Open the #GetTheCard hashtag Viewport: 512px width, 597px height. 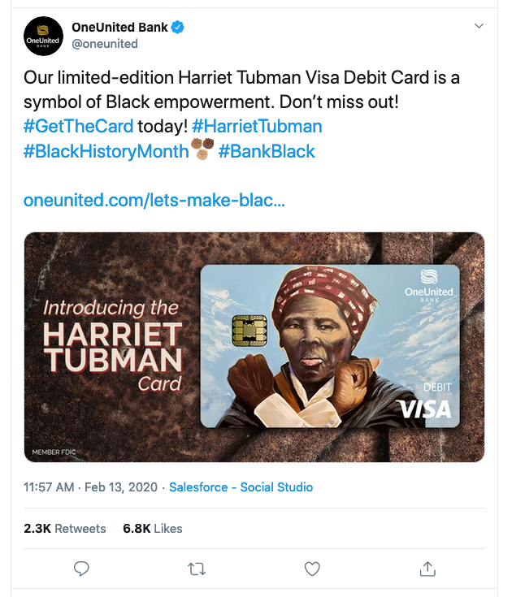point(79,127)
